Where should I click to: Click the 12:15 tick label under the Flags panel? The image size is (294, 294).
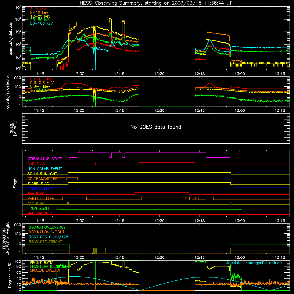(x=119, y=221)
